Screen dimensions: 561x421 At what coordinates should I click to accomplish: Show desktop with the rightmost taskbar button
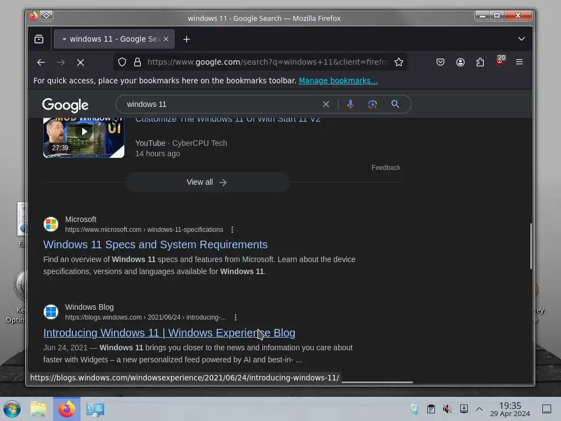[x=547, y=409]
